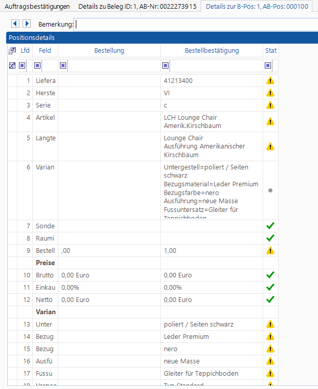
Task: Click into the Bemerkung text field
Action: [x=195, y=24]
